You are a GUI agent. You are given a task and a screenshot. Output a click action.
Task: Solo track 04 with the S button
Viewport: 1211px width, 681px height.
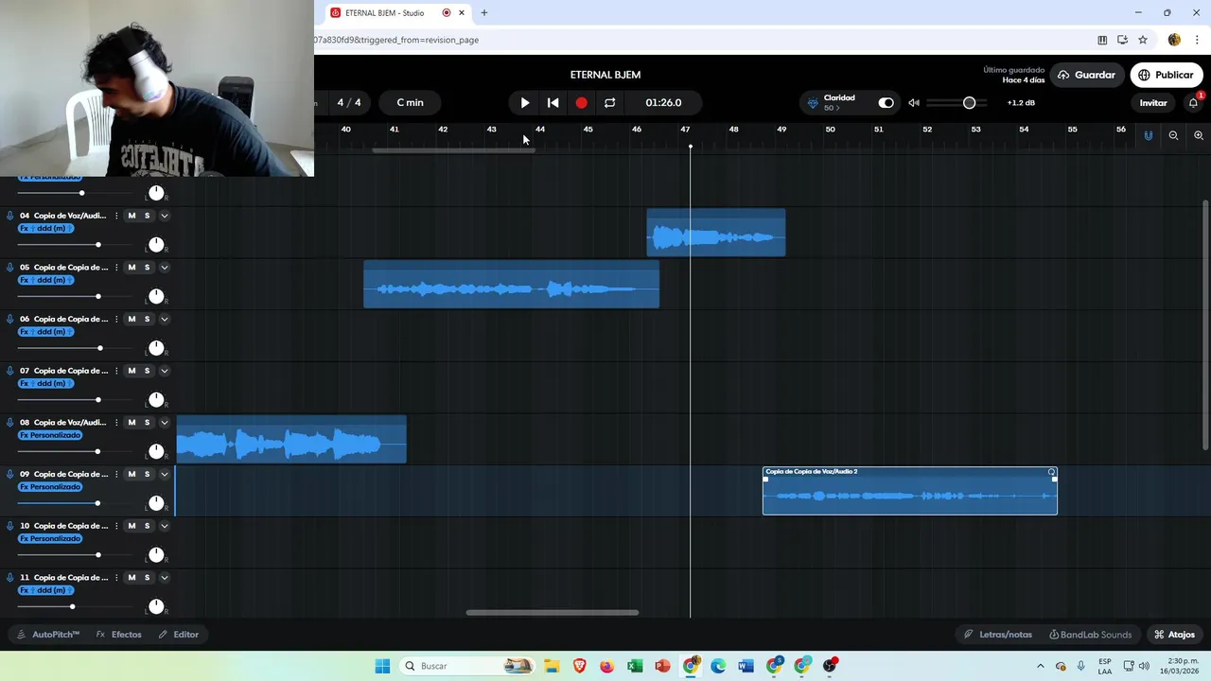[x=147, y=216]
